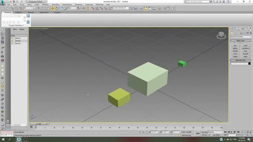Click the Box primitive button
Image resolution: width=253 pixels, height=142 pixels.
click(235, 46)
